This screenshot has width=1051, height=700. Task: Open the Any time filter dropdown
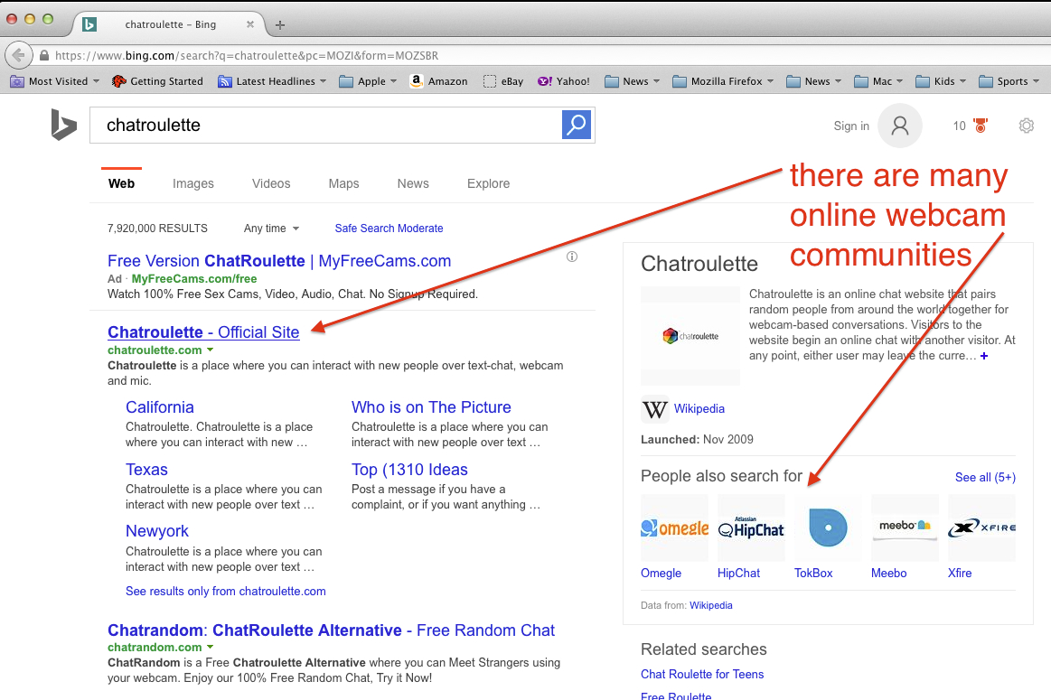tap(271, 229)
